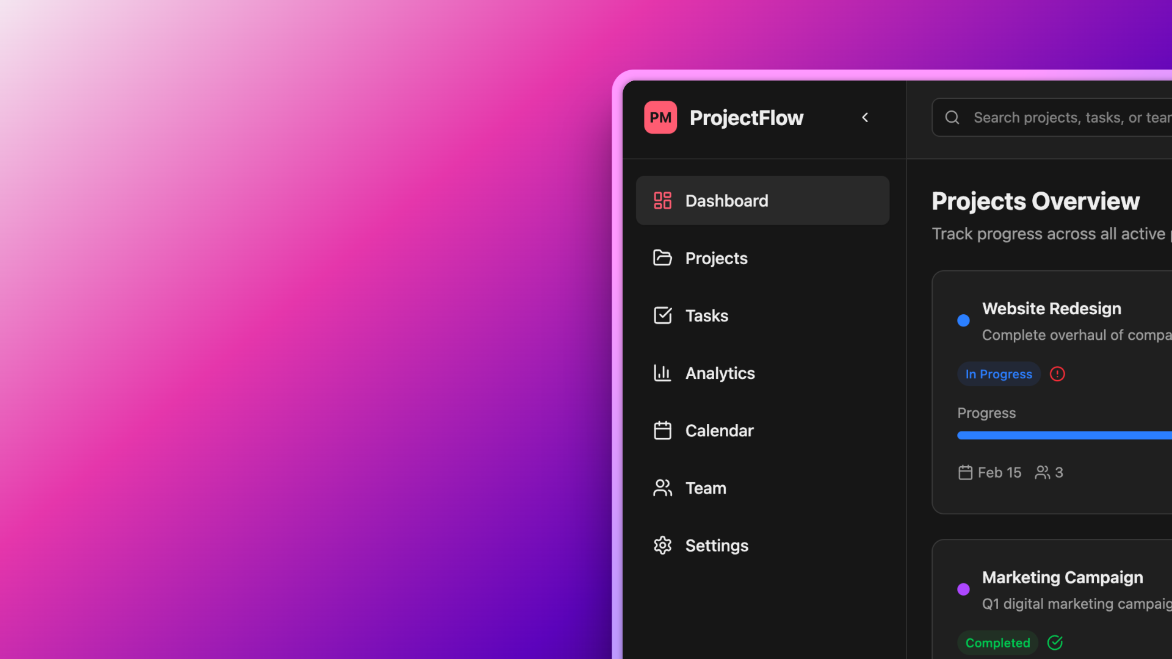The height and width of the screenshot is (659, 1172).
Task: Click the green completed checkmark icon
Action: point(1055,643)
